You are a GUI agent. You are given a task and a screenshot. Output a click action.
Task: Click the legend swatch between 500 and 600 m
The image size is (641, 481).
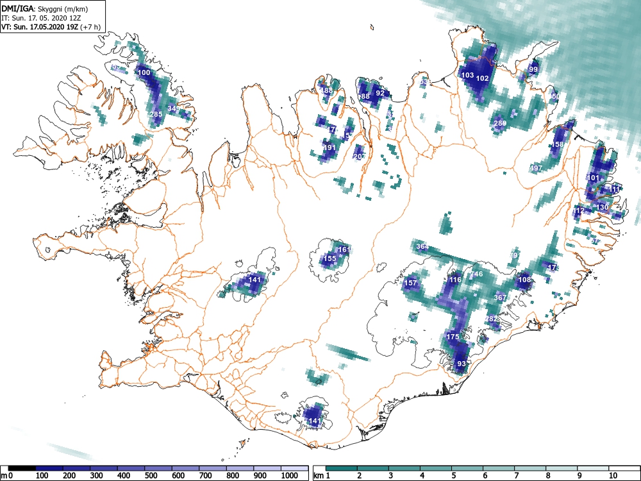click(158, 468)
